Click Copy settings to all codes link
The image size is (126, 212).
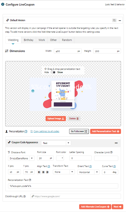coord(46,131)
